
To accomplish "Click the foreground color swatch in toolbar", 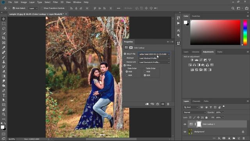I will coord(2,127).
